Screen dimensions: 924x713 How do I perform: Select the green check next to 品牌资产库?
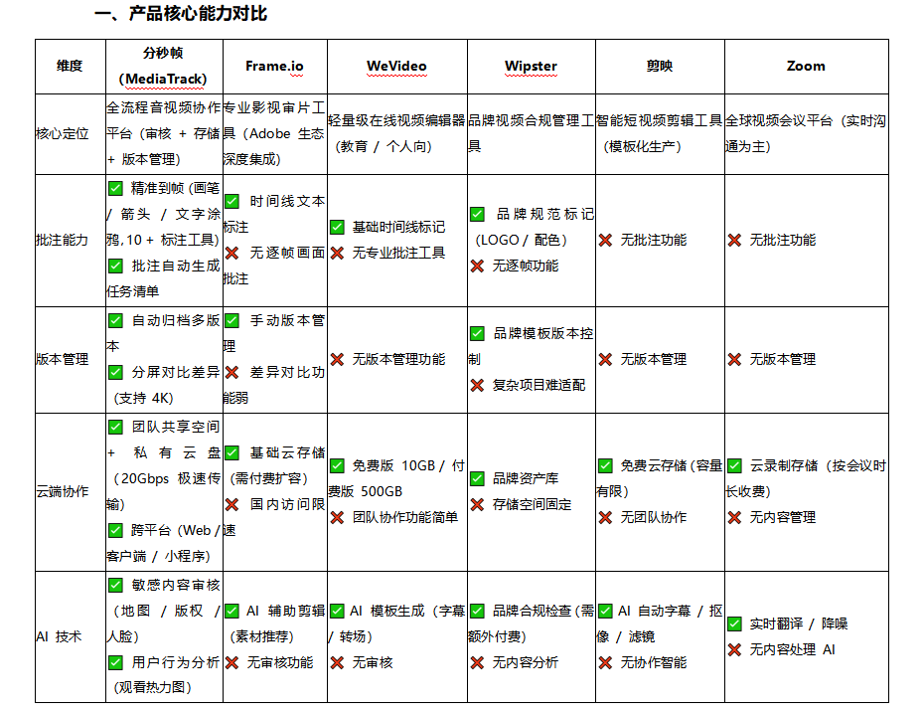[x=477, y=478]
